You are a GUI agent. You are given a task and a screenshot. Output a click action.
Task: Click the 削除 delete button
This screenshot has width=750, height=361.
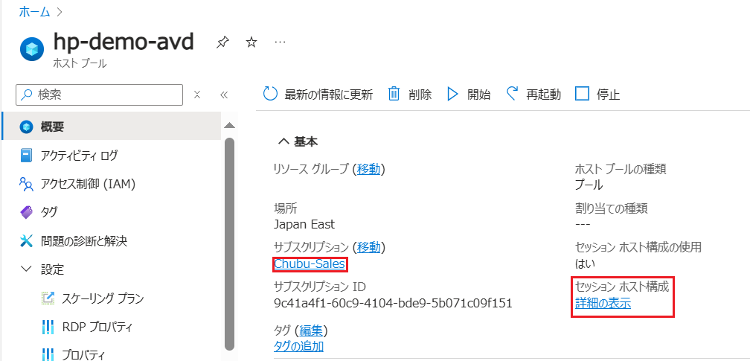(x=409, y=95)
